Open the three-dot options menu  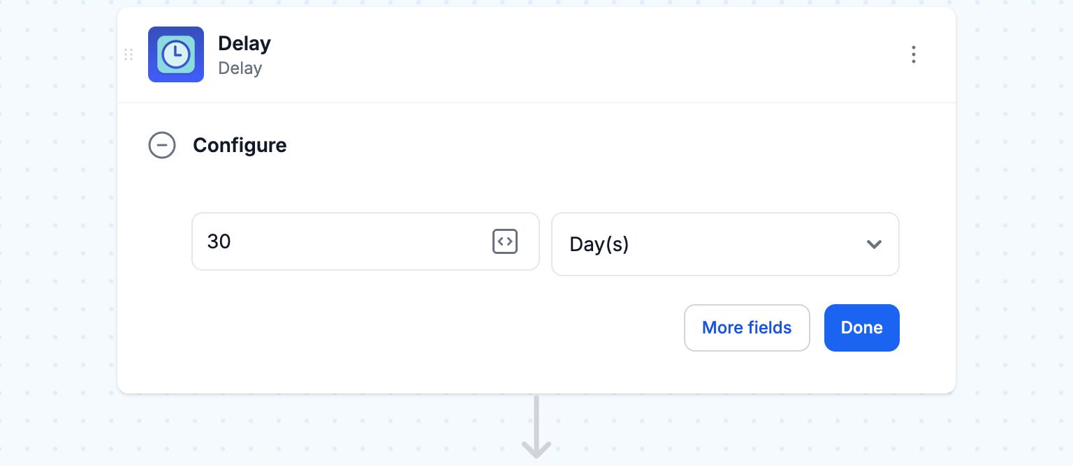tap(913, 54)
